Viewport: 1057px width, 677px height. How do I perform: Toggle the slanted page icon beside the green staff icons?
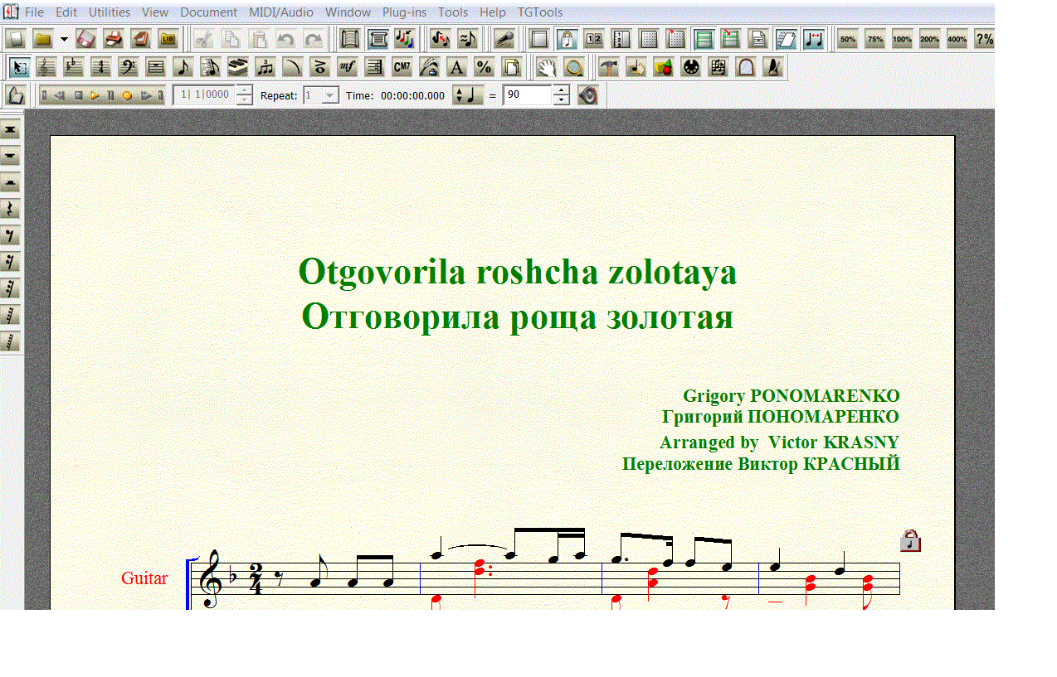point(786,39)
